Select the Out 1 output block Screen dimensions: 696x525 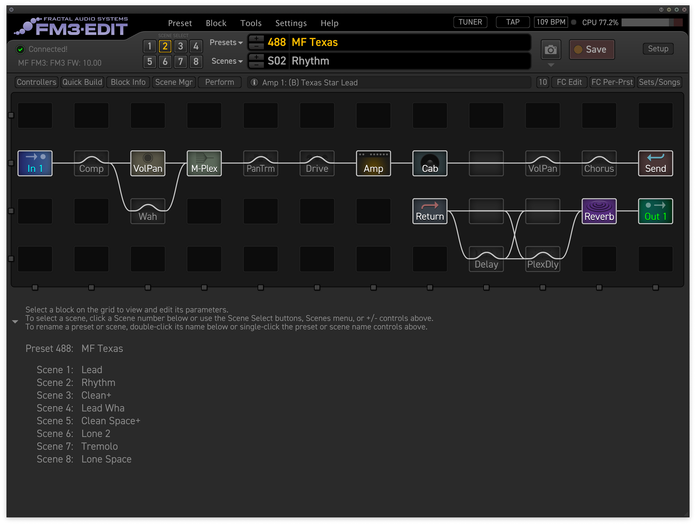(655, 211)
